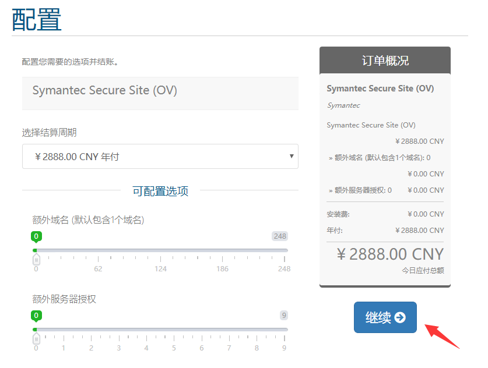Set extra domains slider at the 62 mark
488x368 pixels.
tap(98, 250)
